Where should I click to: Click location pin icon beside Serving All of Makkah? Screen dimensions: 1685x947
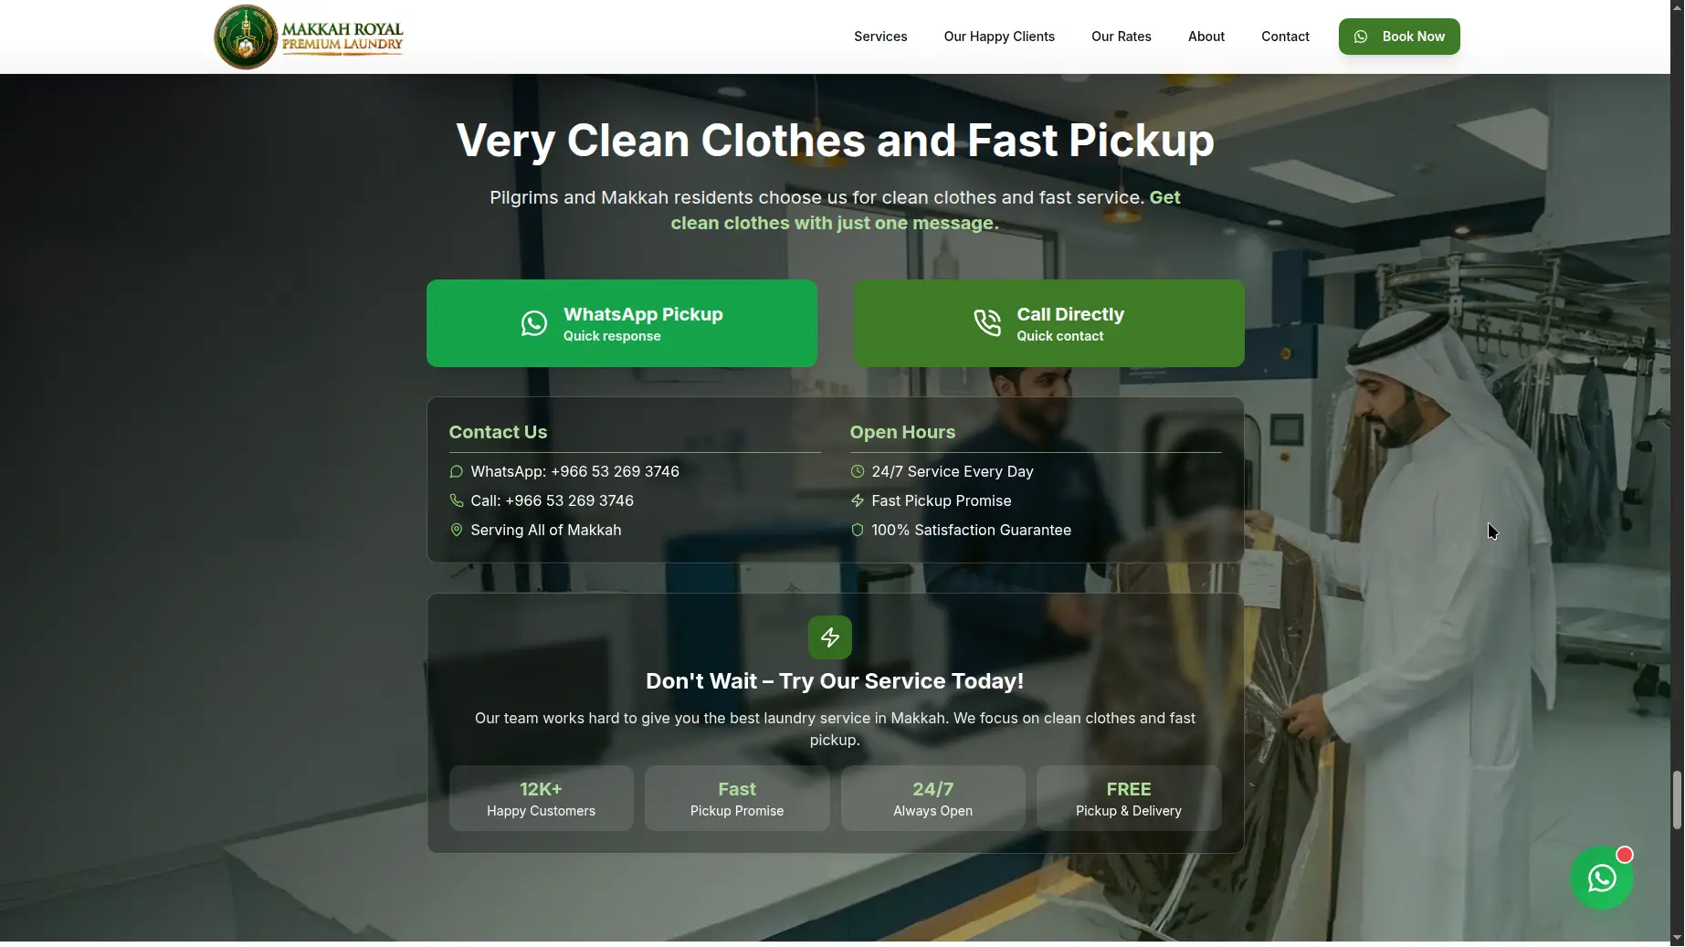[457, 530]
